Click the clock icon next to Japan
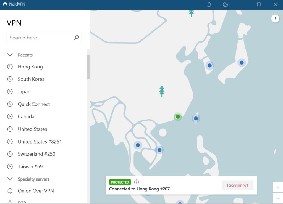Screen dimensions: 283x204 click(x=10, y=92)
